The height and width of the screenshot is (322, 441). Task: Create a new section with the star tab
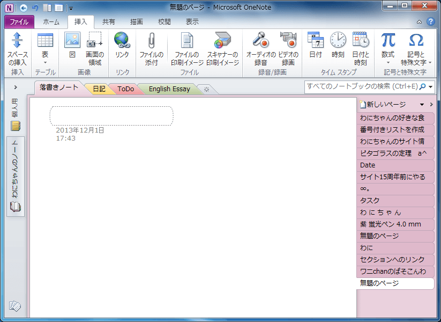tap(207, 89)
